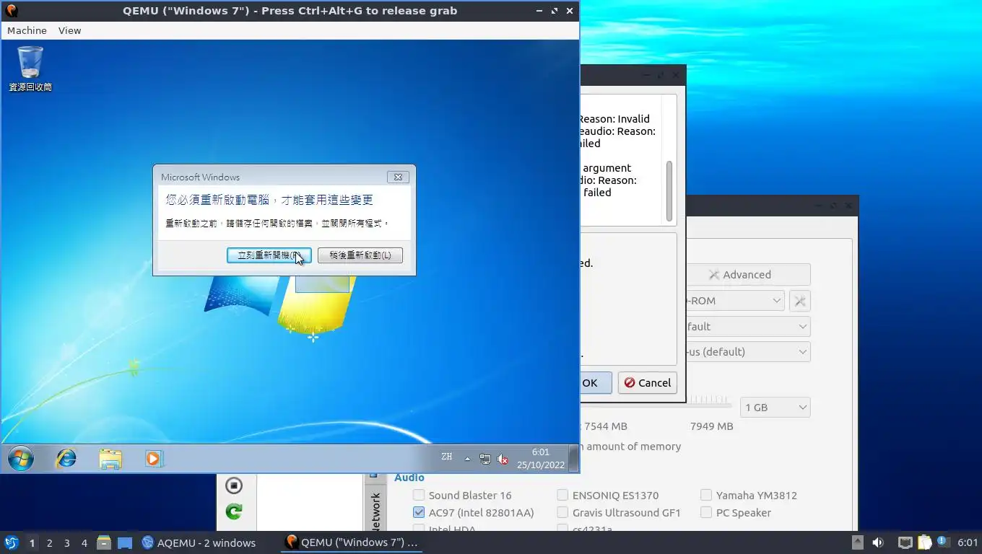This screenshot has width=982, height=554.
Task: Switch to workspace 4 in the desktop pager
Action: point(84,542)
